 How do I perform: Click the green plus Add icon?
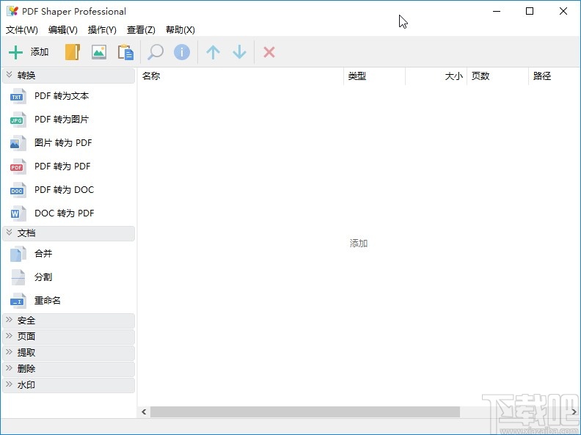click(15, 52)
